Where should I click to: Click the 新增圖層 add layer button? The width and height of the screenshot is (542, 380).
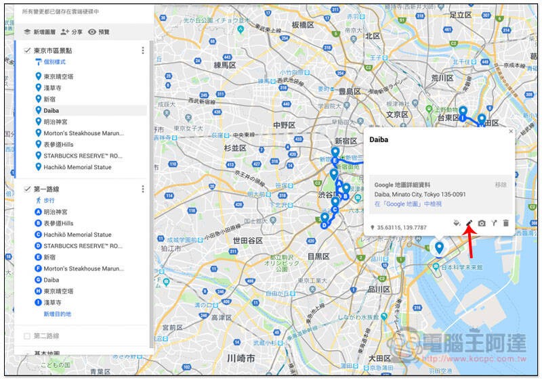click(40, 32)
